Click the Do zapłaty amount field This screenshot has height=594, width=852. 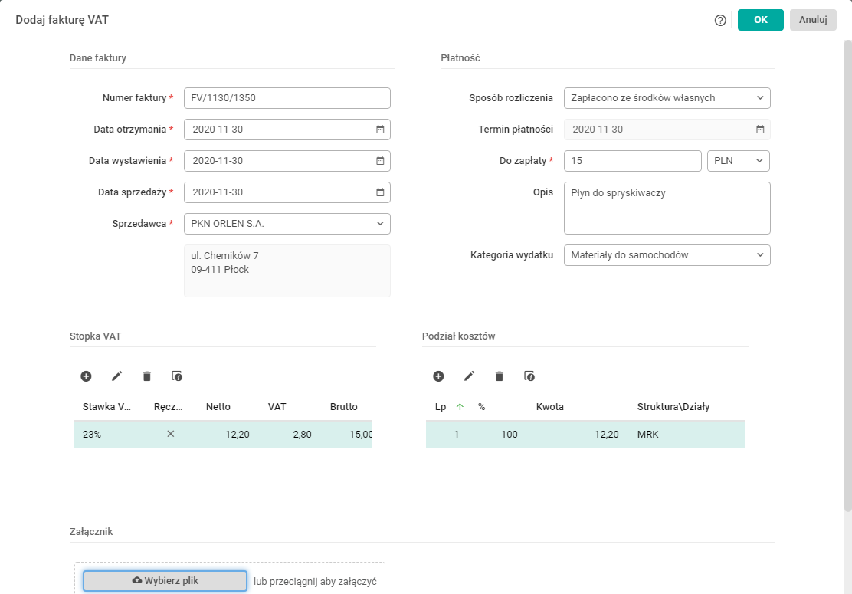click(x=632, y=161)
